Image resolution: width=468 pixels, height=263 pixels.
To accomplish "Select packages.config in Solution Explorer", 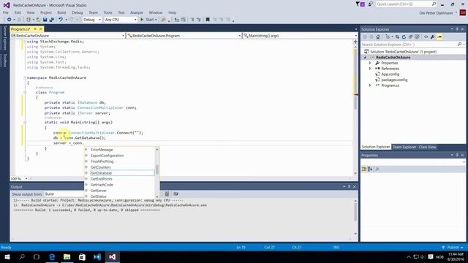I will [394, 80].
